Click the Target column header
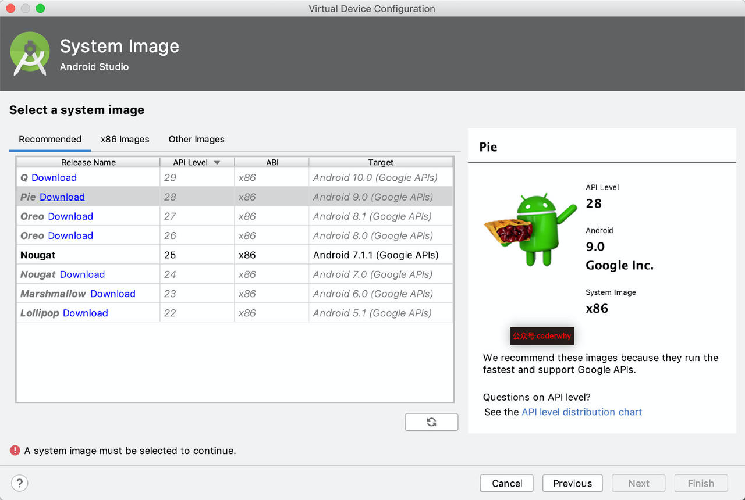The height and width of the screenshot is (500, 745). click(381, 162)
